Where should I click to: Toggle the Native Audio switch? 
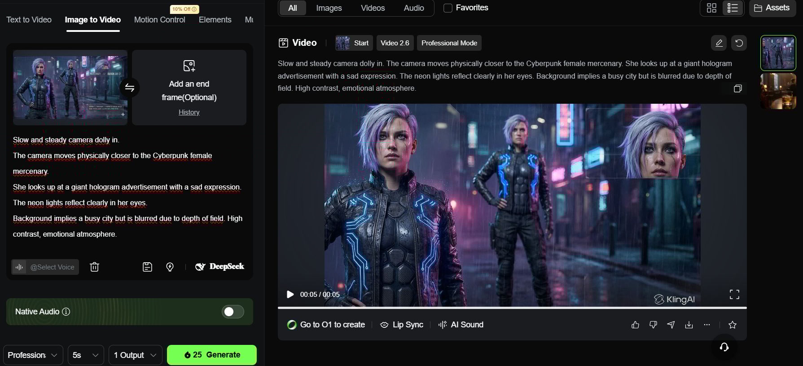233,312
